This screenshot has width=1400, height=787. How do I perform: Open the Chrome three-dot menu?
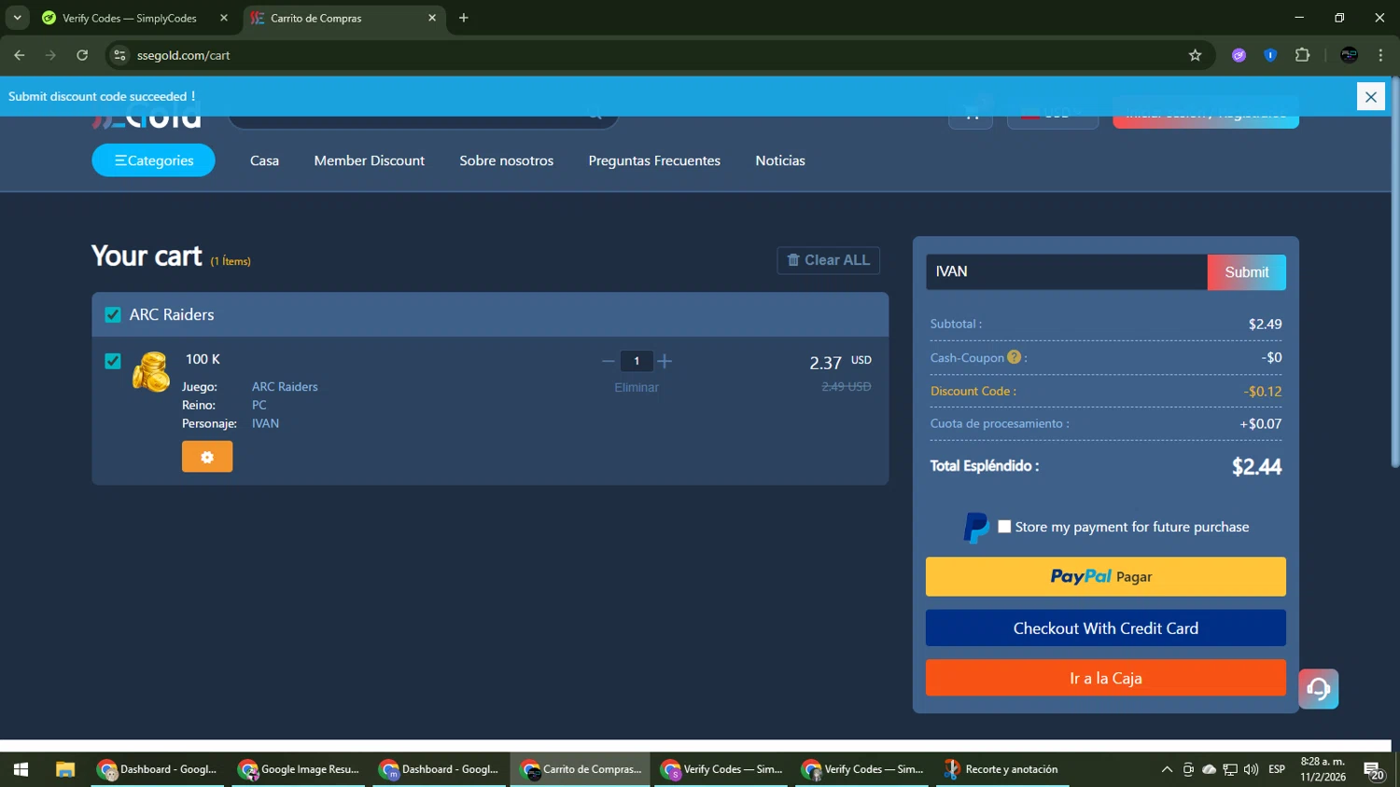[1380, 55]
